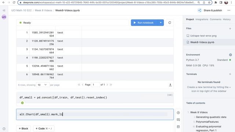The image size is (235, 132).
Task: Click the Standard machine label
Action: click(222, 60)
